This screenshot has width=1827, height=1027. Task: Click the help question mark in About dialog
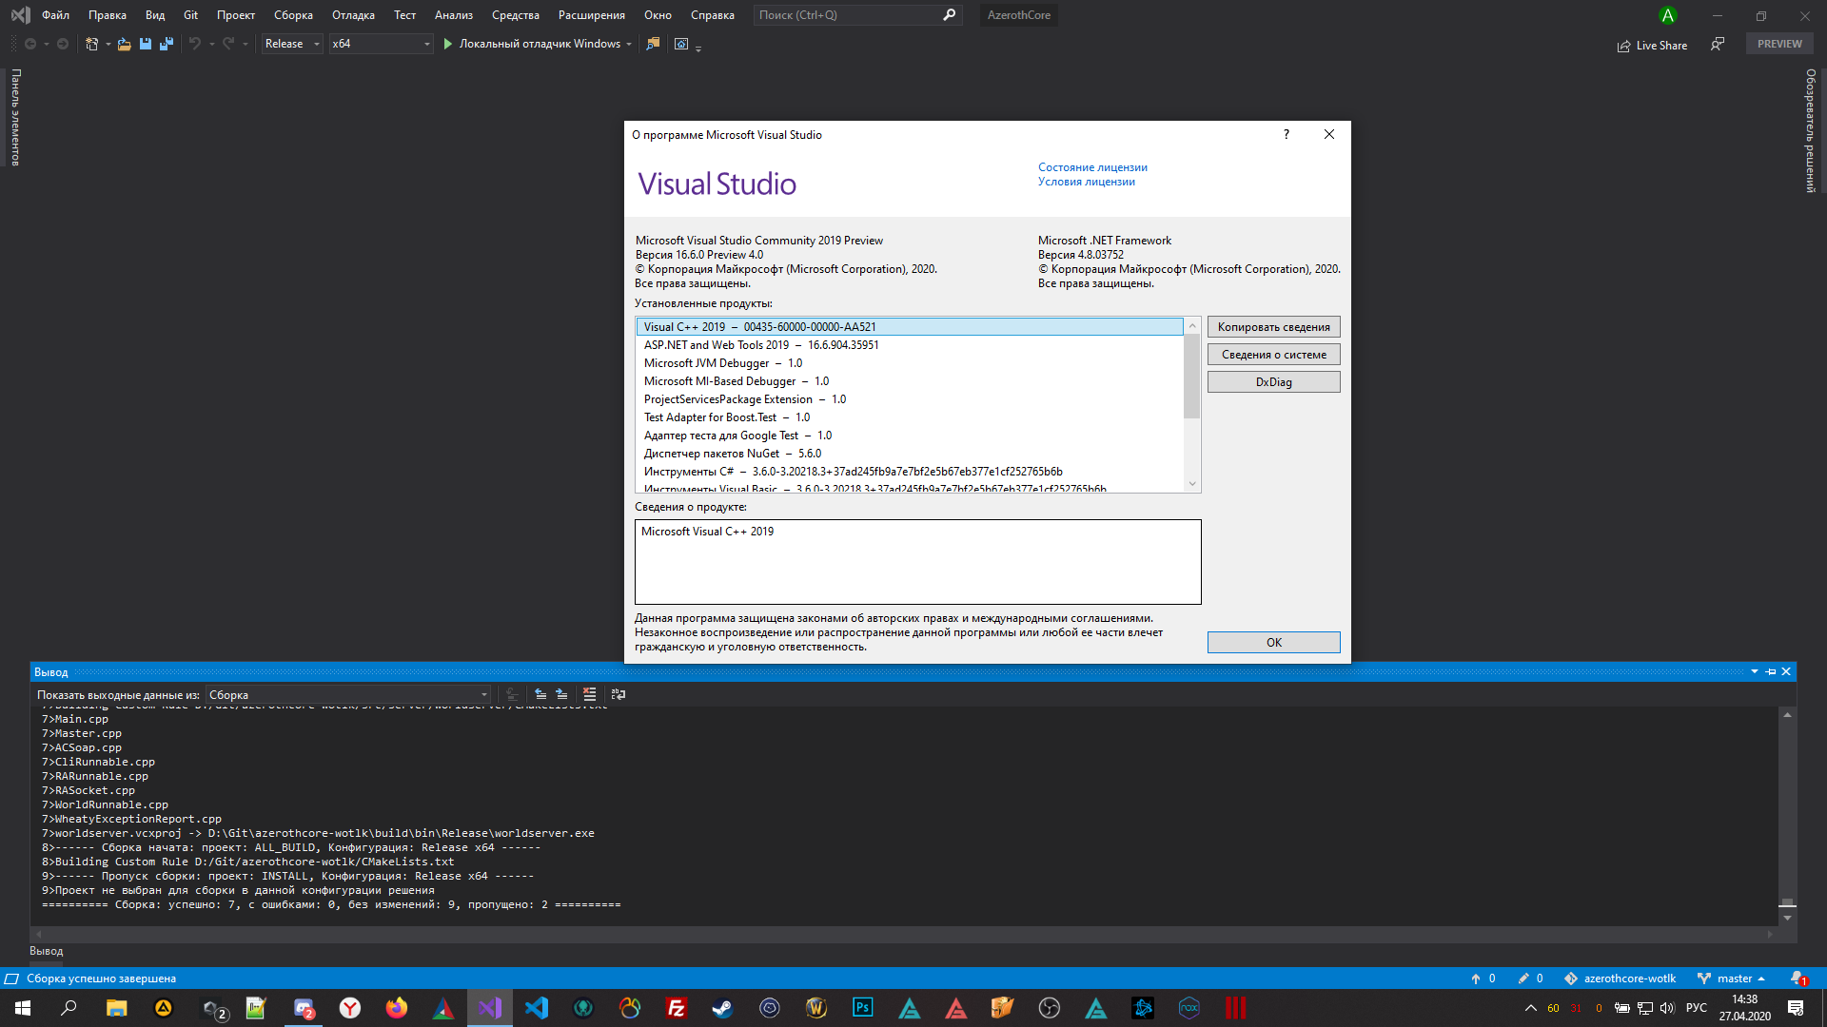point(1287,134)
